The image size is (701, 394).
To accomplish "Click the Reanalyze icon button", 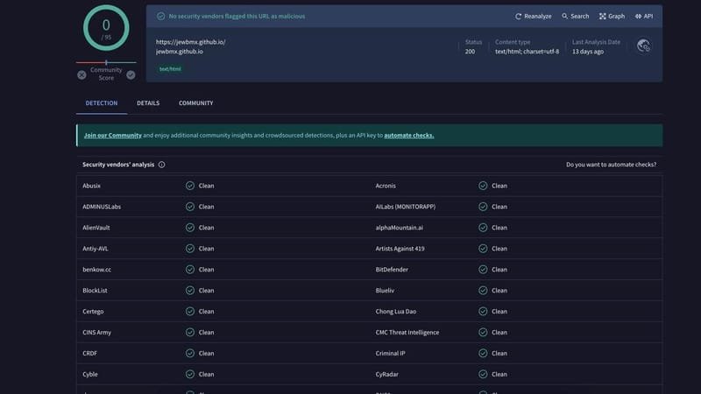I will 519,16.
